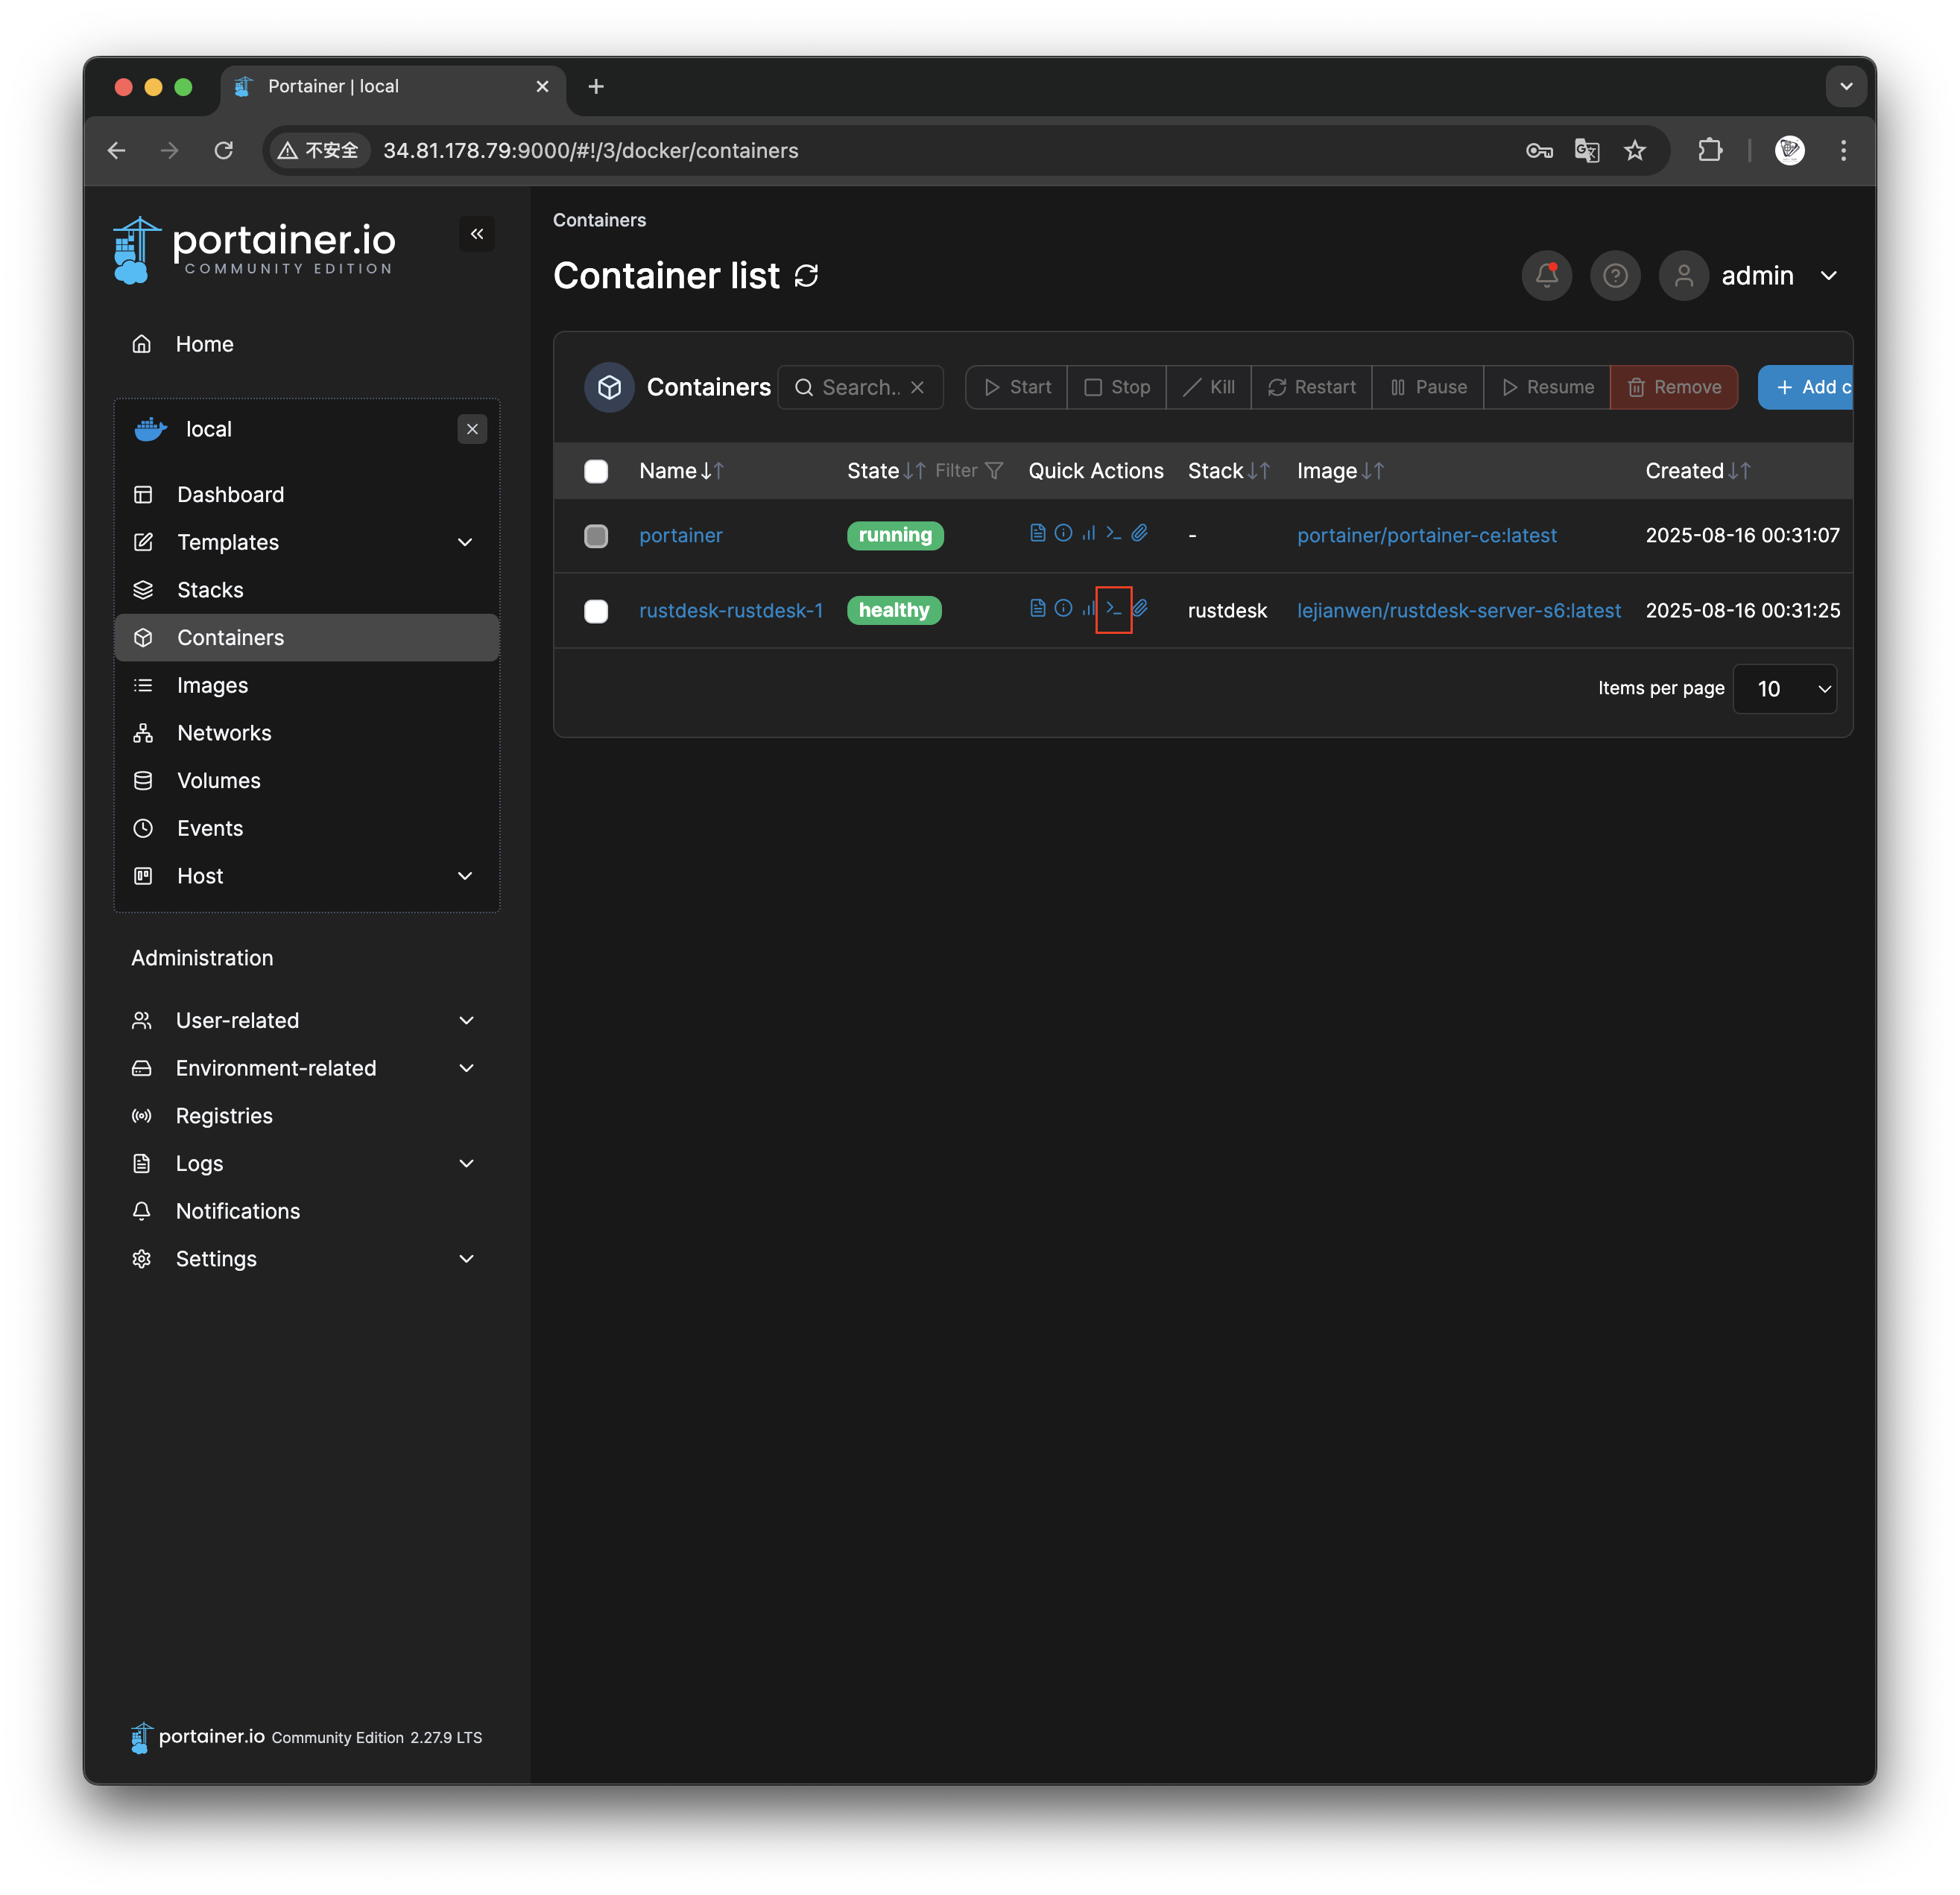Collapse the sidebar with double chevron
The height and width of the screenshot is (1895, 1960).
(x=477, y=234)
